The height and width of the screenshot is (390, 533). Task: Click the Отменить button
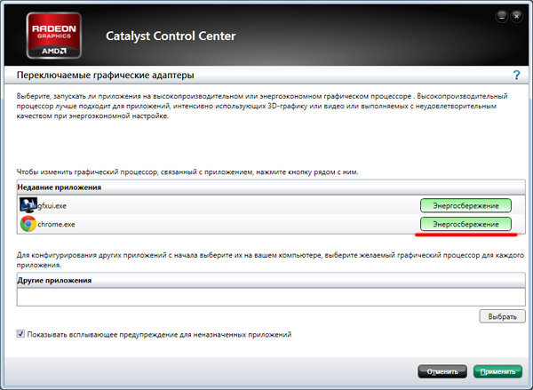coord(442,371)
